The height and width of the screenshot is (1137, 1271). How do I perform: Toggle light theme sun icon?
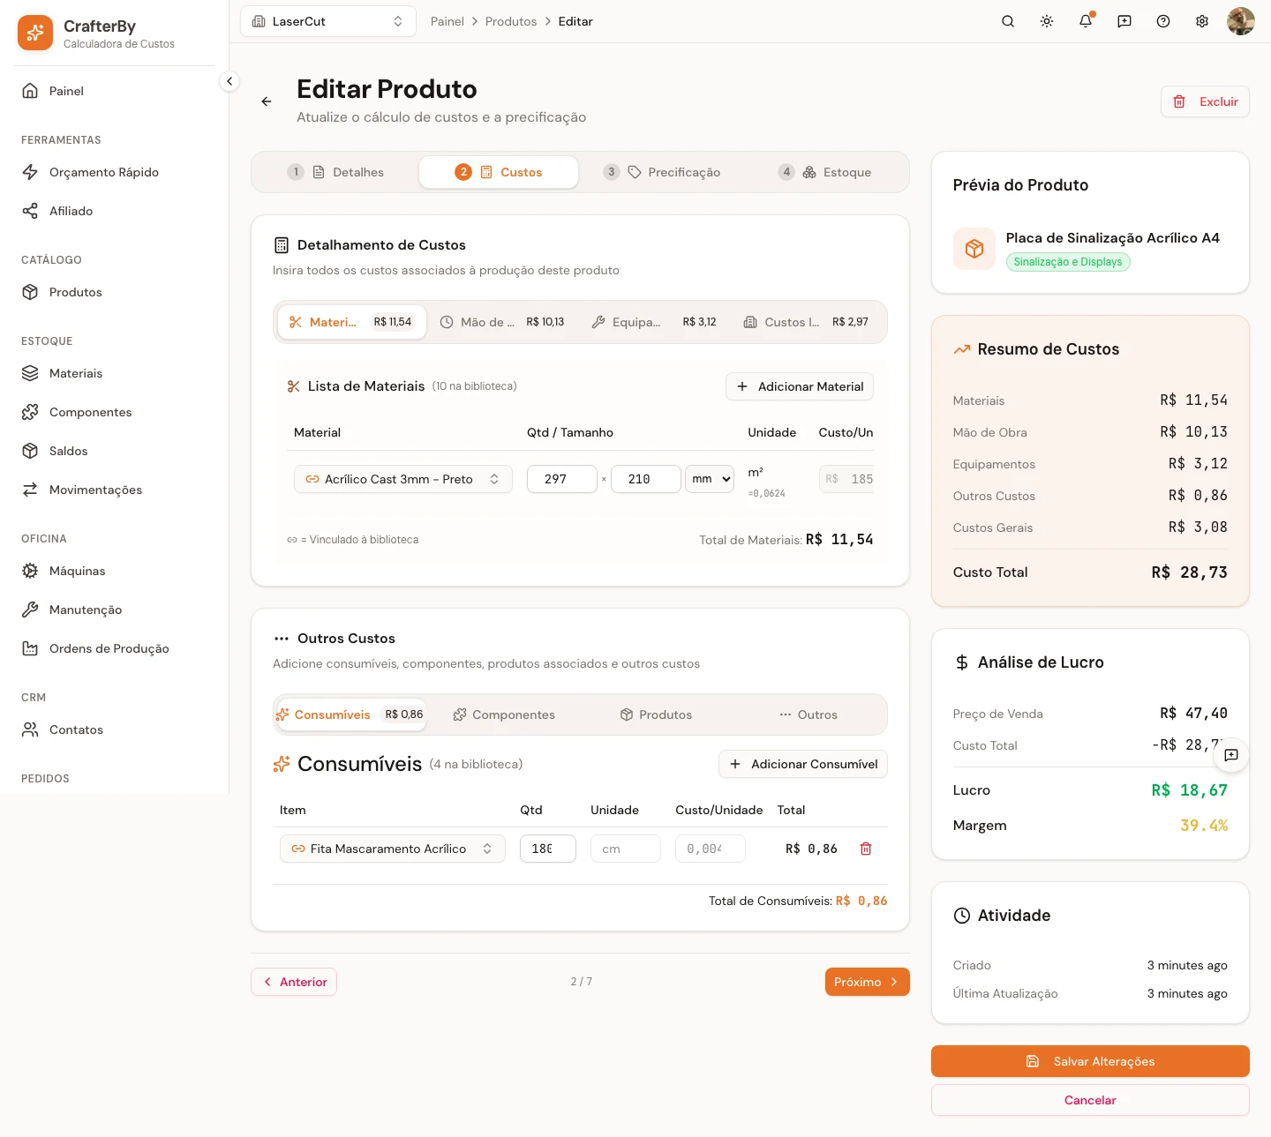(1047, 21)
